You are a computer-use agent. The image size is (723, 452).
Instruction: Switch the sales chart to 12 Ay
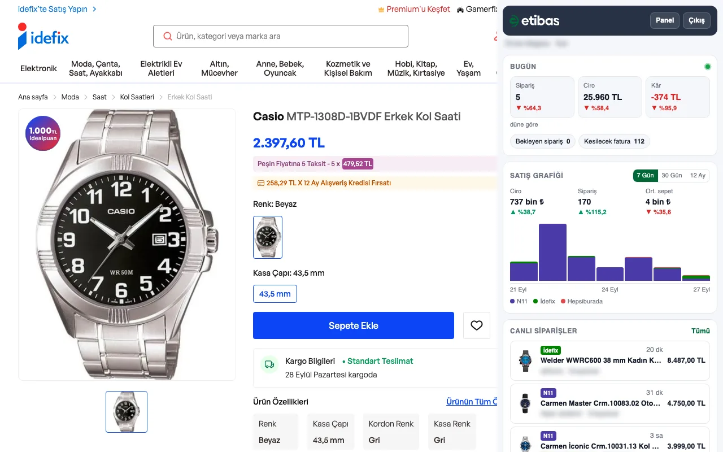click(x=698, y=175)
